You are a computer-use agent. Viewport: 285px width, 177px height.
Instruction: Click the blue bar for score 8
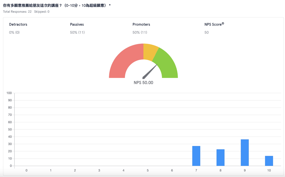tap(221, 158)
